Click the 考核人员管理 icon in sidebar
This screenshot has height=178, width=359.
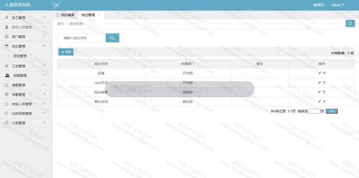(7, 104)
